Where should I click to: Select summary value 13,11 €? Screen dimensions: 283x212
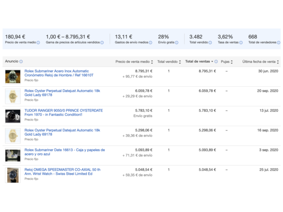tap(124, 37)
